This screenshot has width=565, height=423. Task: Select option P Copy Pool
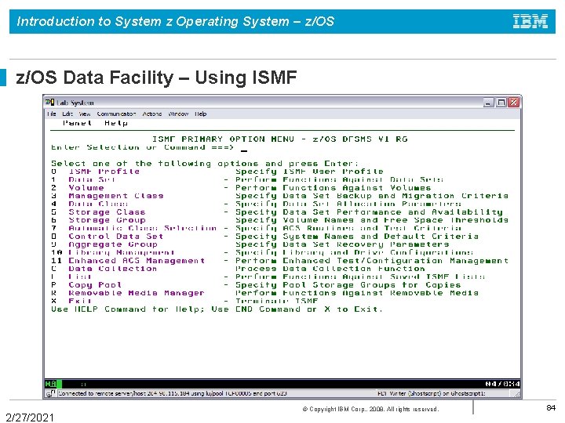coord(86,285)
